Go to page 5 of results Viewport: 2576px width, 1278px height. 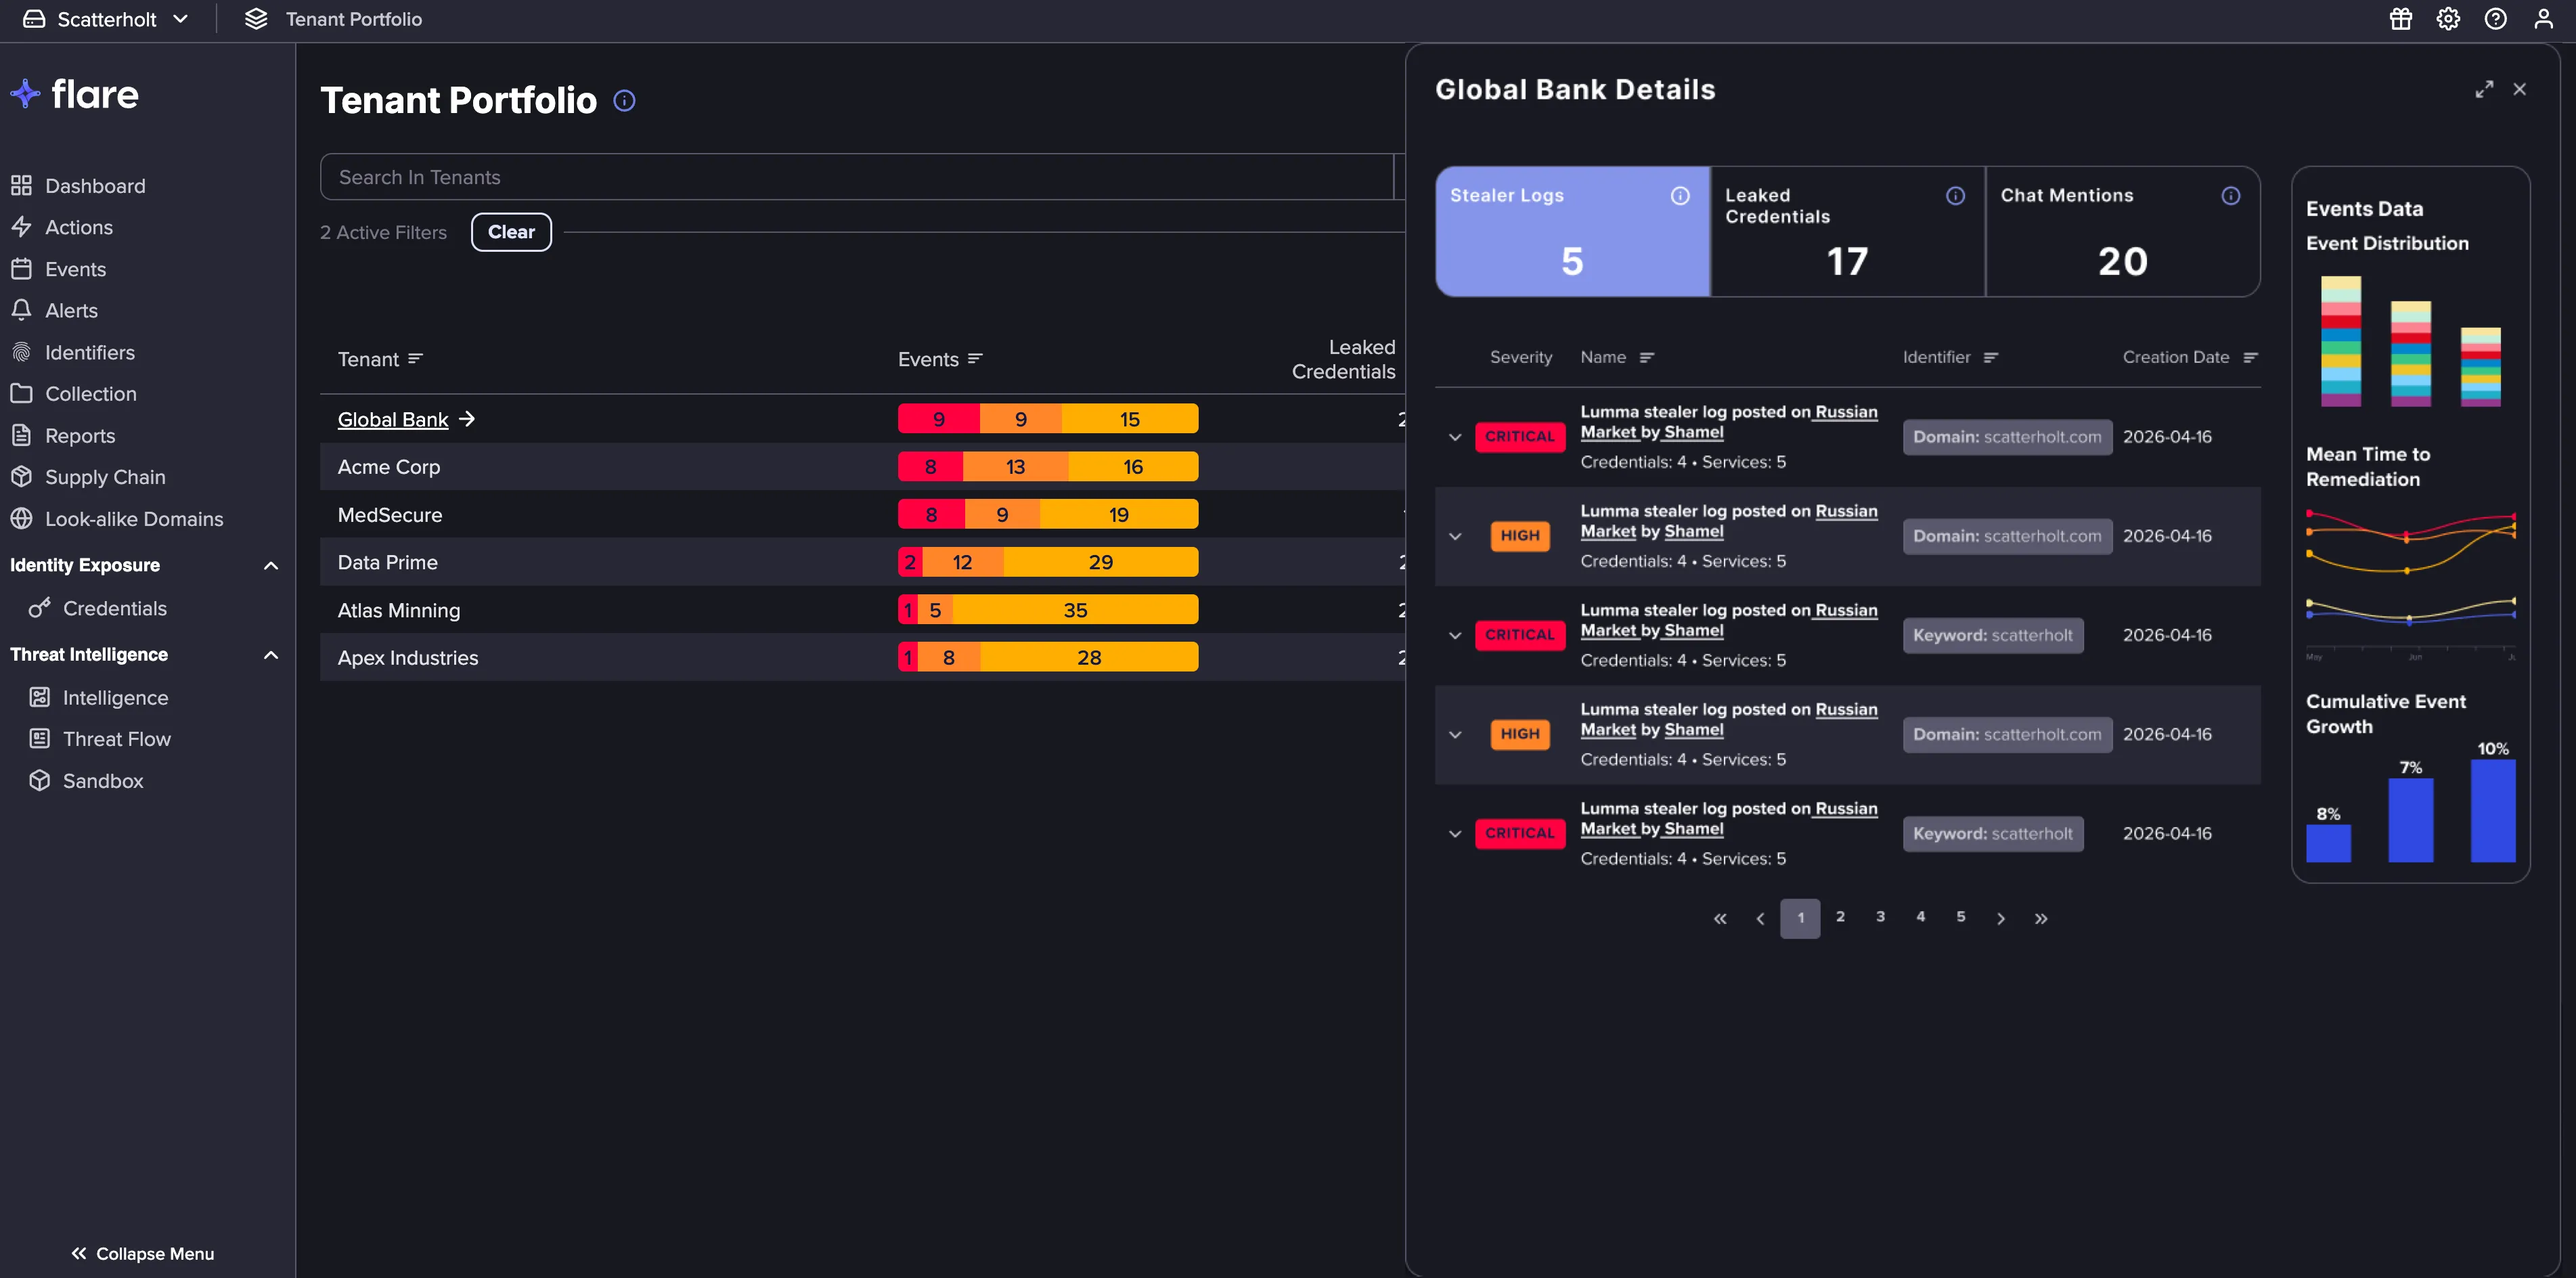pos(1960,917)
